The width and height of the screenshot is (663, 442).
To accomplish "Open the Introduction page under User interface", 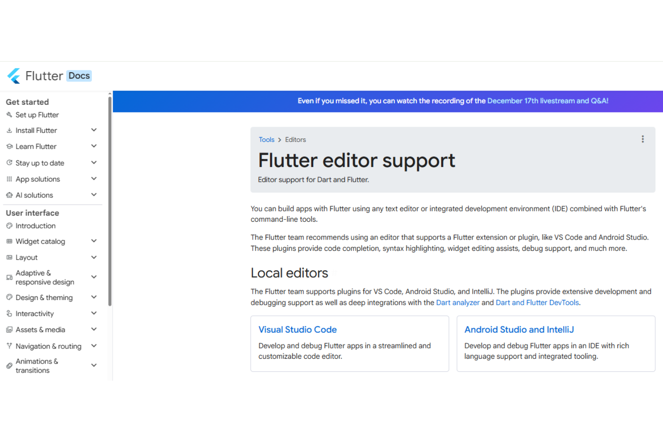I will pos(35,226).
